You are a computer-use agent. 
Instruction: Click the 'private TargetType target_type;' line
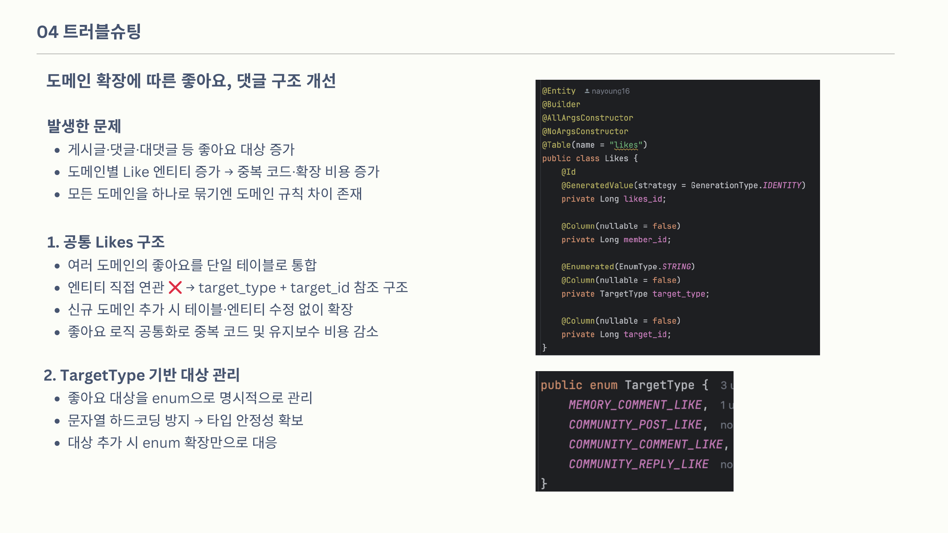pyautogui.click(x=636, y=294)
